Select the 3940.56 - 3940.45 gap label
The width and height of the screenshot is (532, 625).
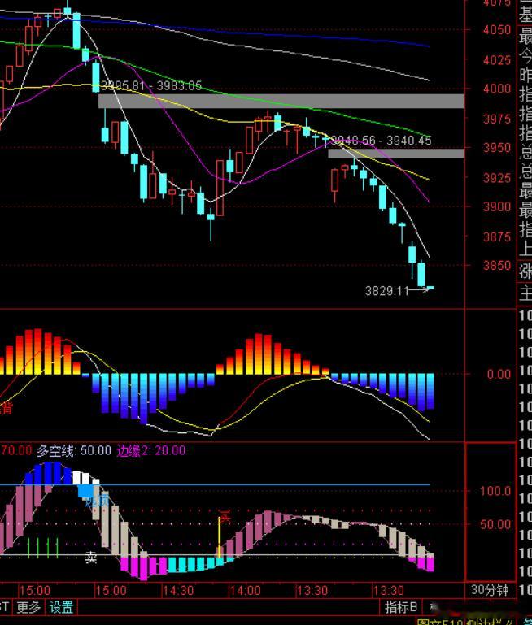pyautogui.click(x=382, y=141)
